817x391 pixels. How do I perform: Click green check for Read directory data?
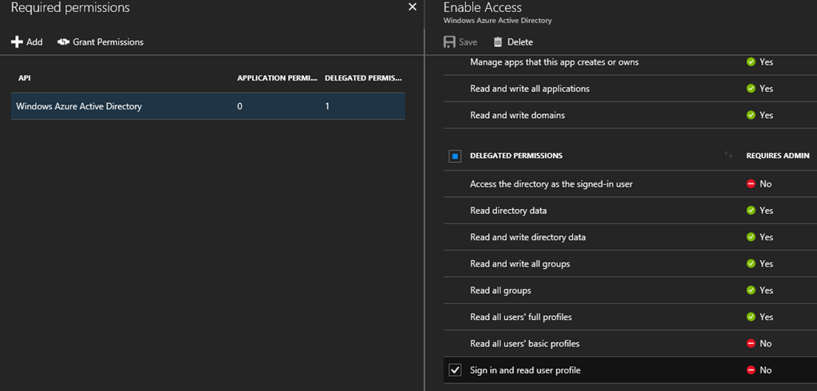coord(750,211)
